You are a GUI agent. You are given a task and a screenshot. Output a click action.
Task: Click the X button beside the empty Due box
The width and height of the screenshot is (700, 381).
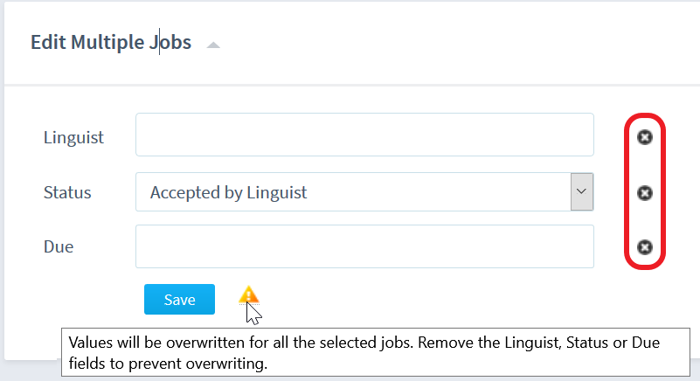tap(645, 247)
